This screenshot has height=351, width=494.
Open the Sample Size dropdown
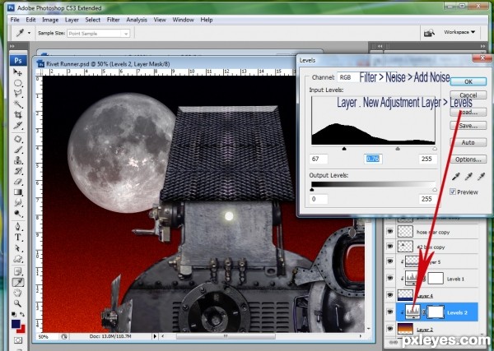98,34
